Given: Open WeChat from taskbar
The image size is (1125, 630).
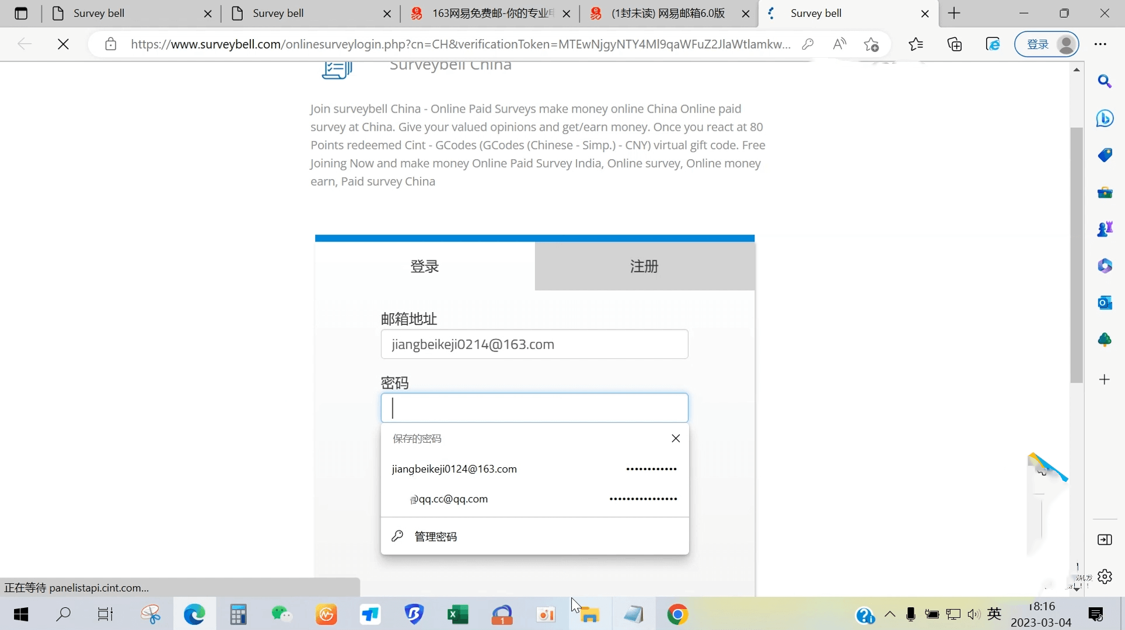Looking at the screenshot, I should point(282,614).
